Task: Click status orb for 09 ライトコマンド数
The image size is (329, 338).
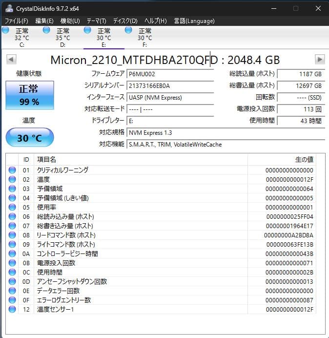Action: [12, 244]
